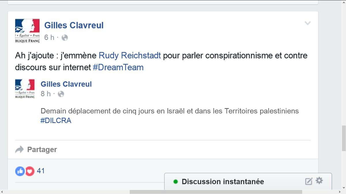The width and height of the screenshot is (346, 194).
Task: Click the public globe icon beside '6 h'
Action: [x=65, y=38]
